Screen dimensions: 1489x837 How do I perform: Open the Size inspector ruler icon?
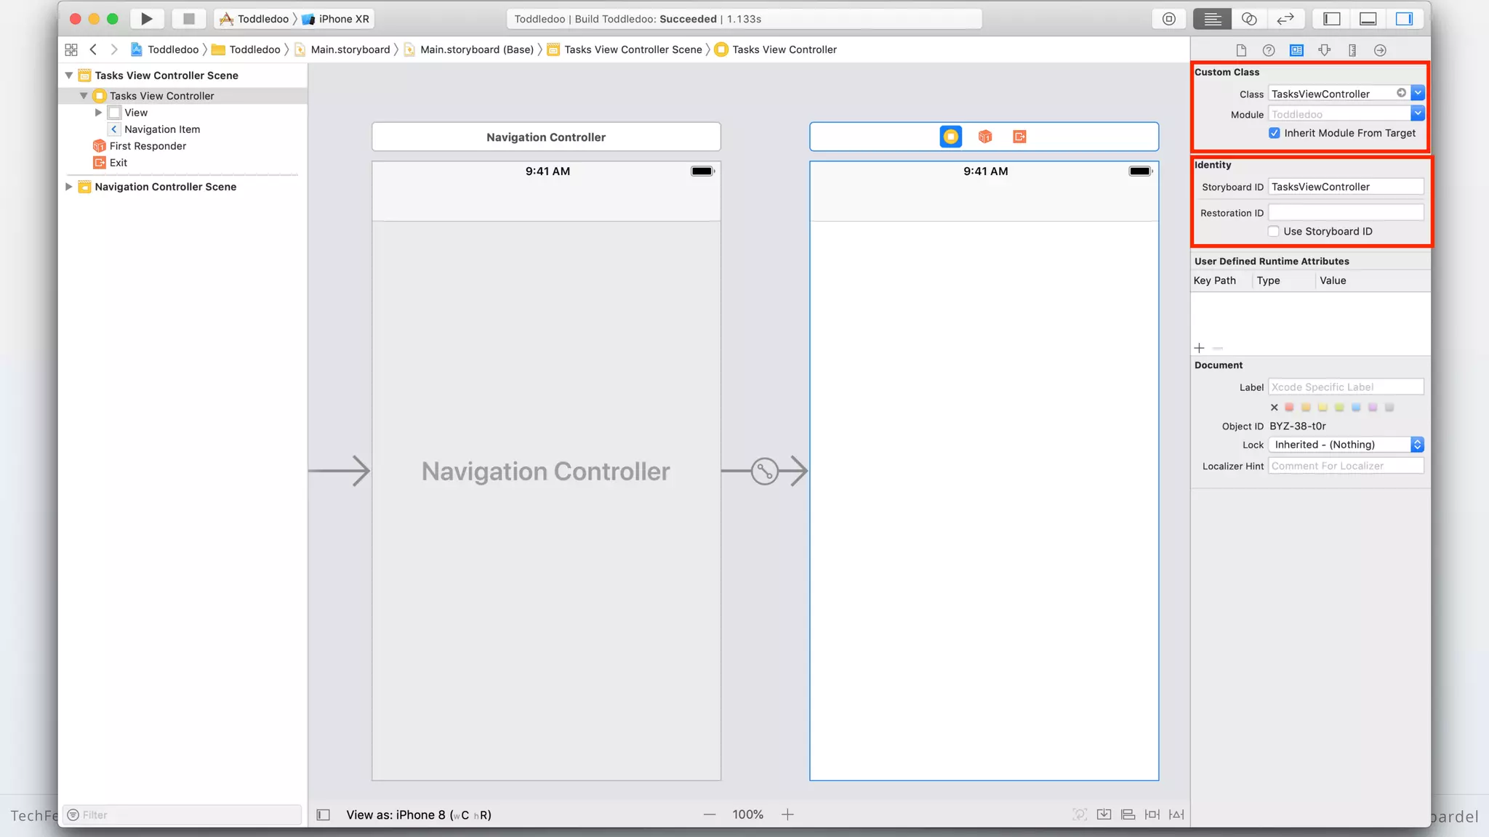pyautogui.click(x=1352, y=50)
